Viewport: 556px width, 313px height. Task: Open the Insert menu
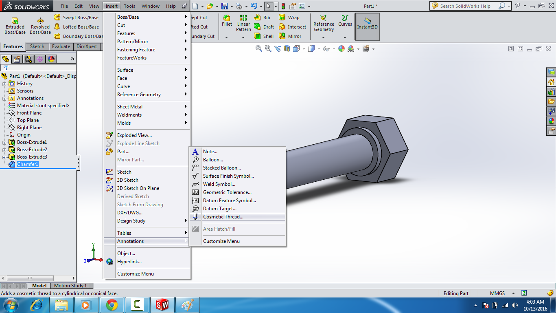click(x=112, y=6)
